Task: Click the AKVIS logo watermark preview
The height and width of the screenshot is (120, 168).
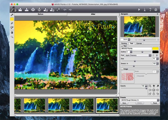Action: [x=127, y=77]
